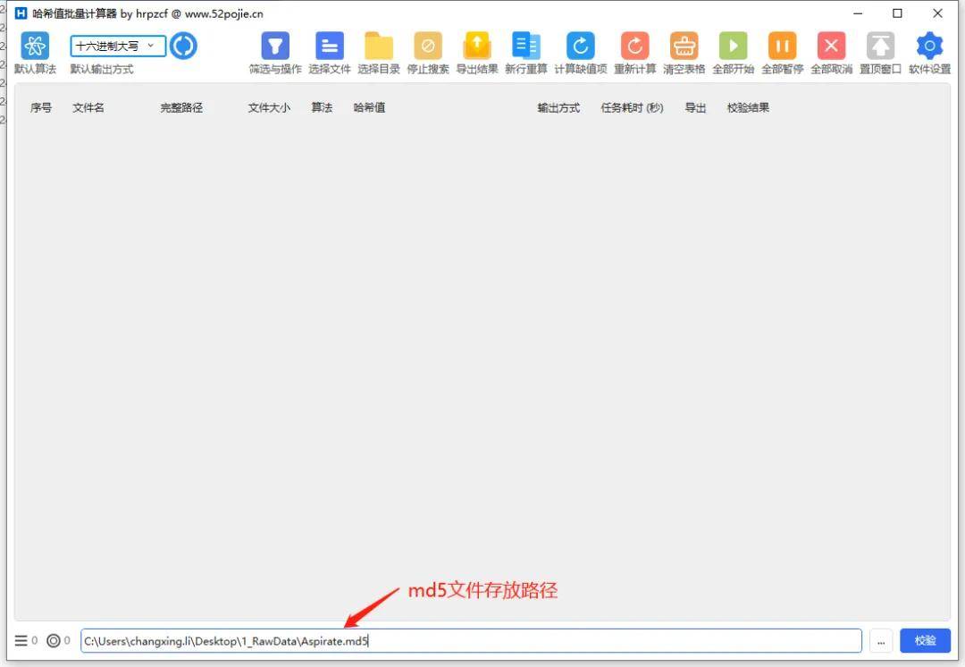Click 选择文件 select file icon
Image resolution: width=965 pixels, height=667 pixels.
pos(330,46)
